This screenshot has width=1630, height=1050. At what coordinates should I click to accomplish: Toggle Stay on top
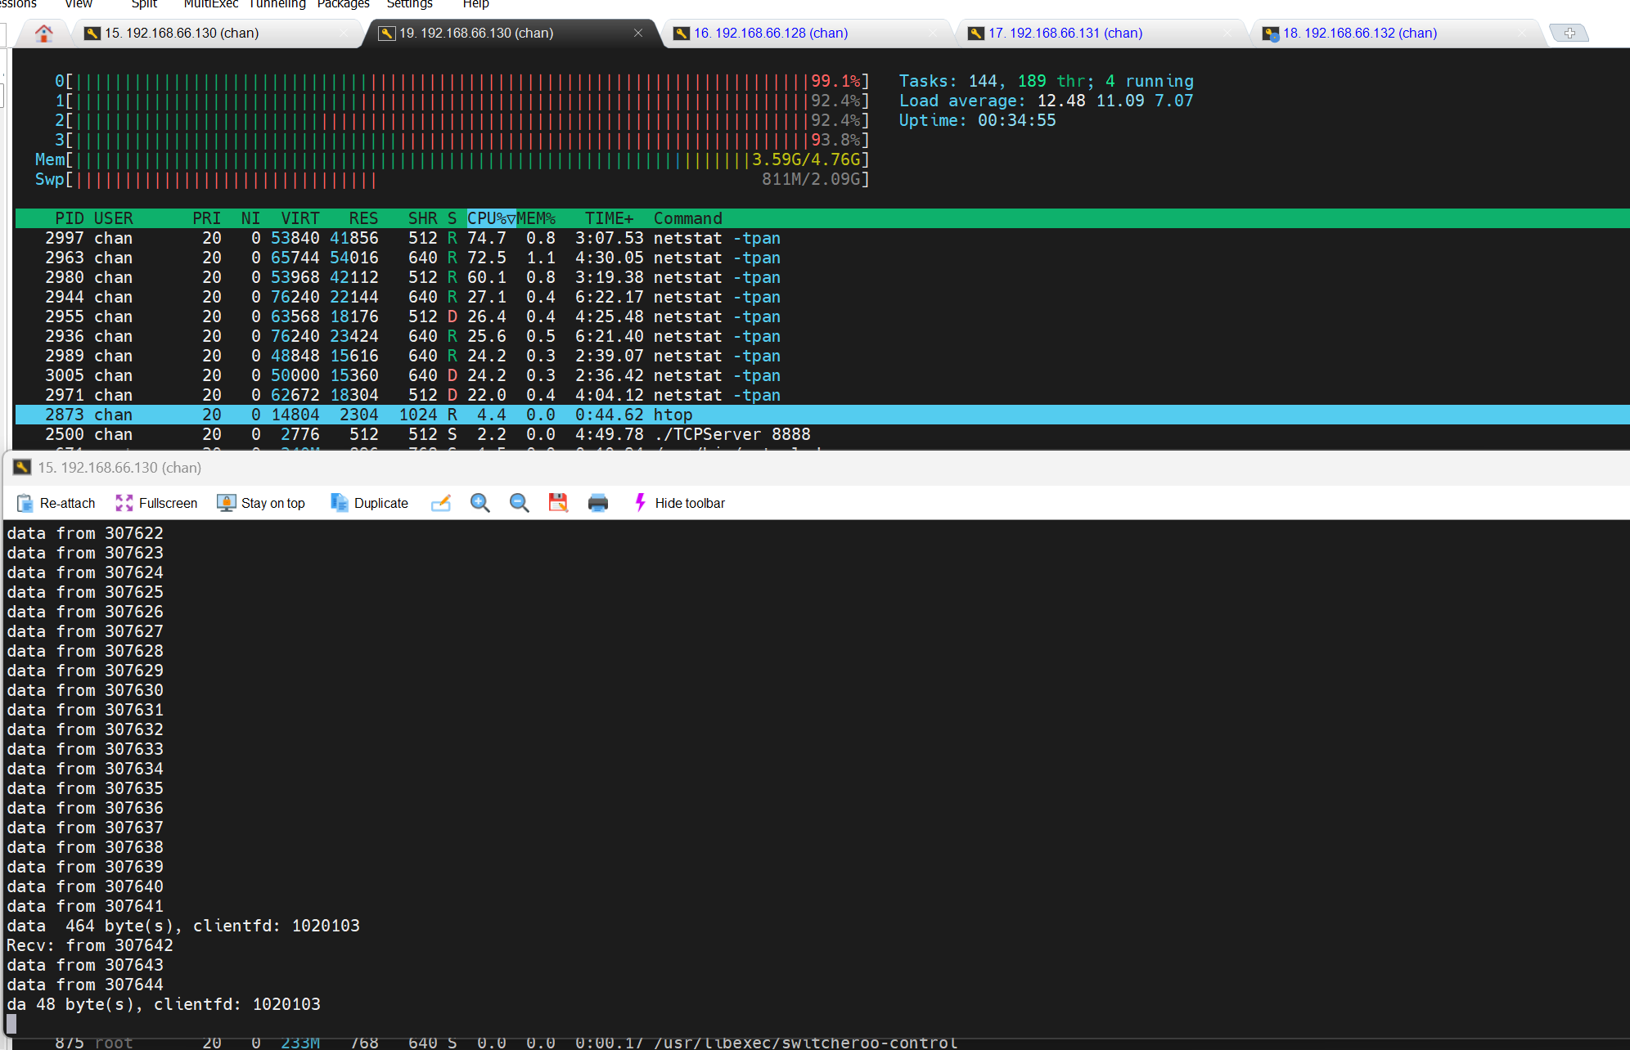[261, 503]
